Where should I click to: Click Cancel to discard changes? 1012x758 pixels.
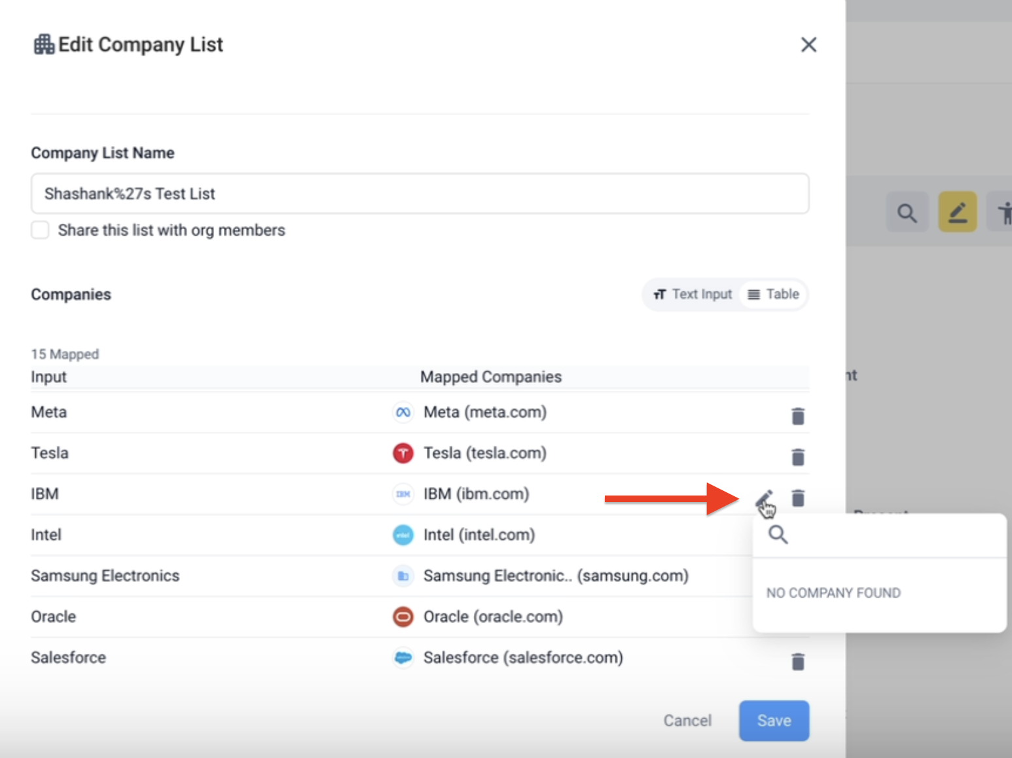click(x=687, y=721)
